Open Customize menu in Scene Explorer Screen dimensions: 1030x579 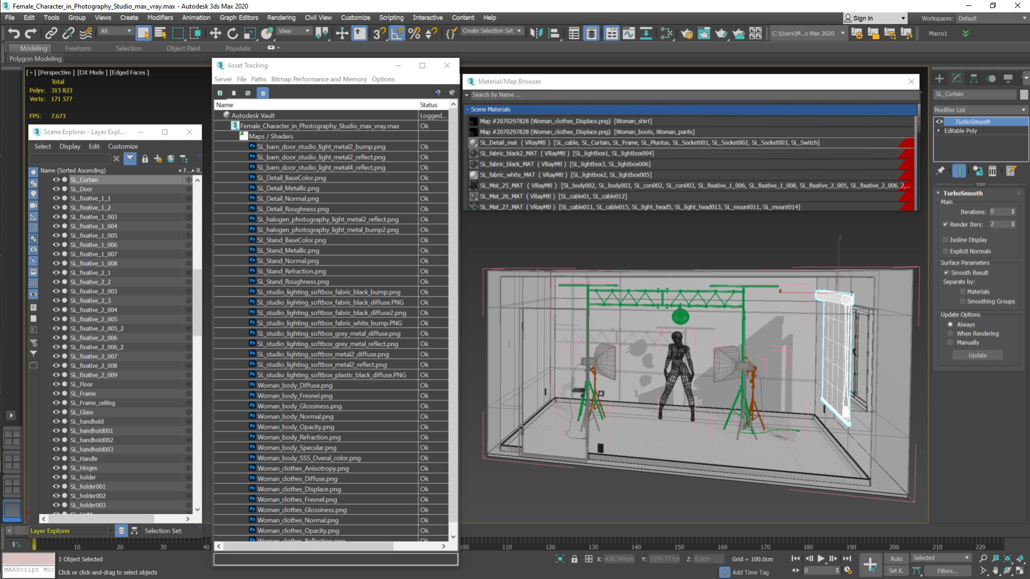coord(123,146)
